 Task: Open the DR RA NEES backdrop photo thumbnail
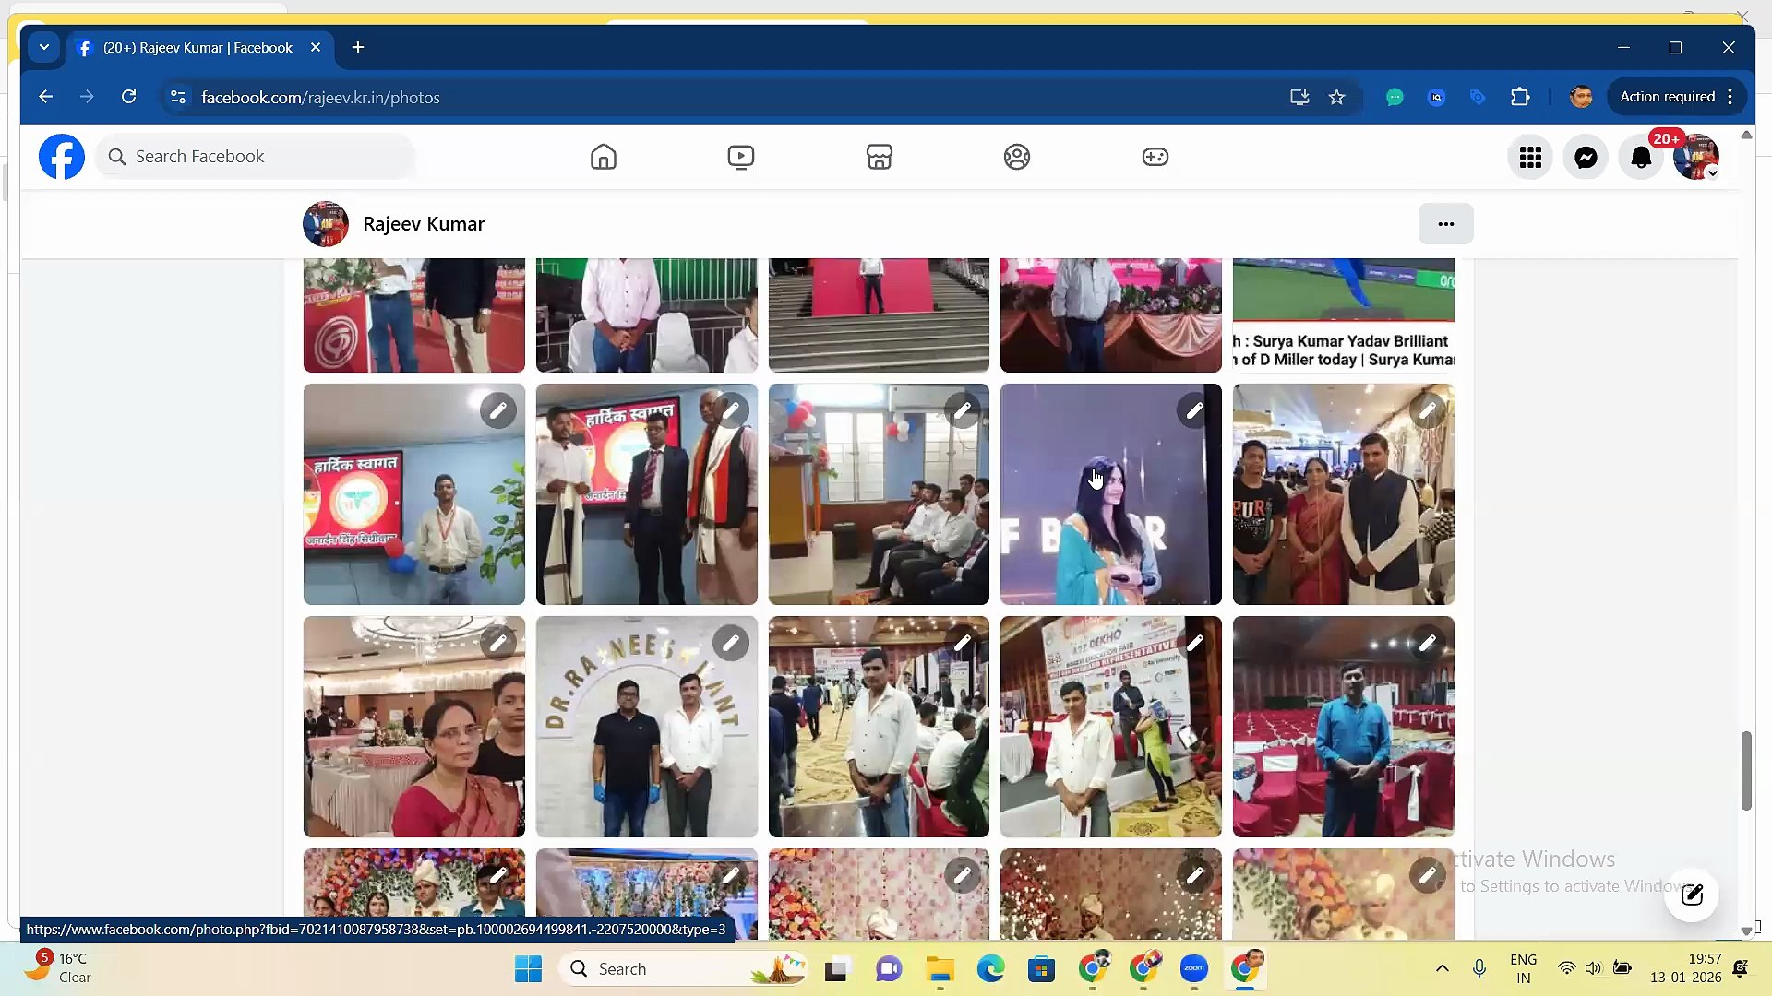646,727
